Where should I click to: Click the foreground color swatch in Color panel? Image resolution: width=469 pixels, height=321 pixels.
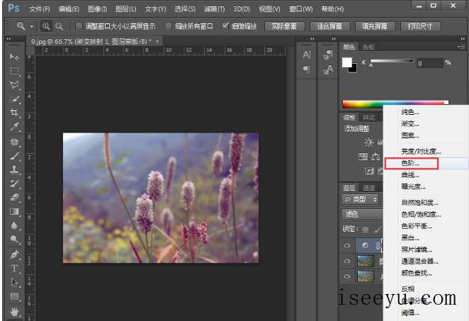click(347, 62)
